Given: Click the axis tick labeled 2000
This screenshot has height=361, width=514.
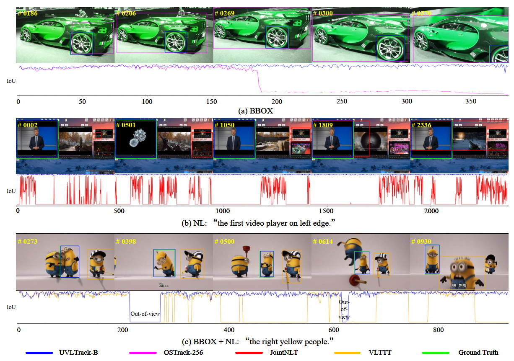Looking at the screenshot, I should 431,211.
